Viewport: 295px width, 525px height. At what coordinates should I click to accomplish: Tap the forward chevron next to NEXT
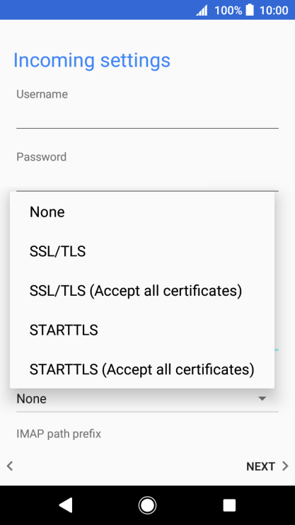[285, 466]
